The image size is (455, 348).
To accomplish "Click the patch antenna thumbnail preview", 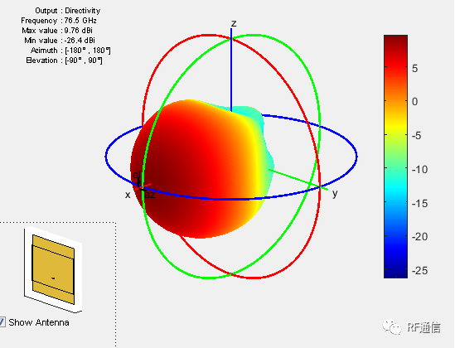I will tap(53, 270).
